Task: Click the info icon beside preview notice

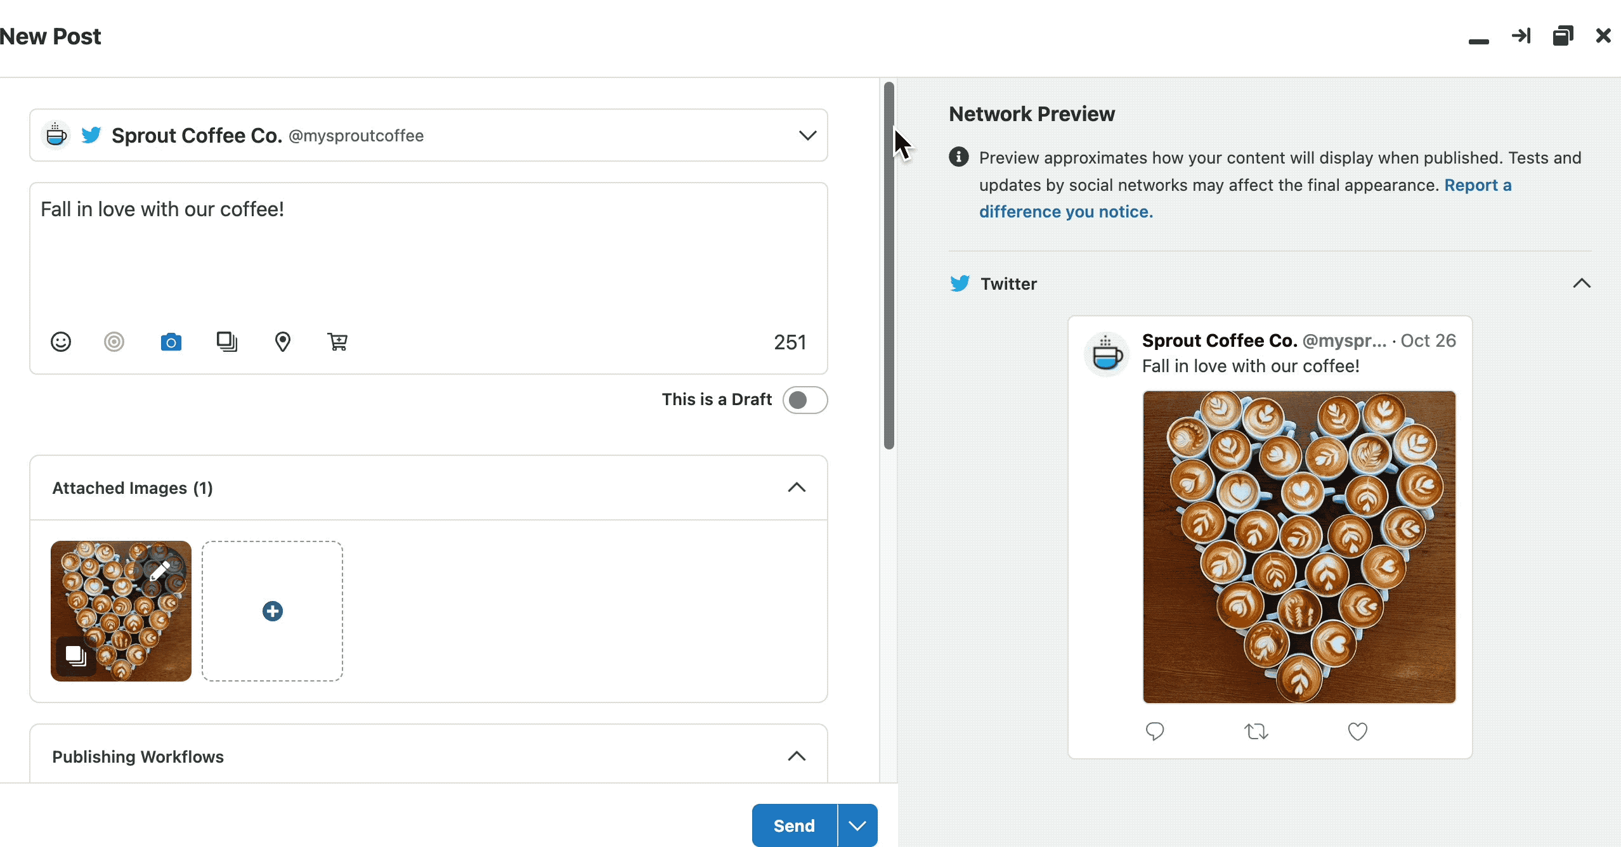Action: (x=959, y=157)
